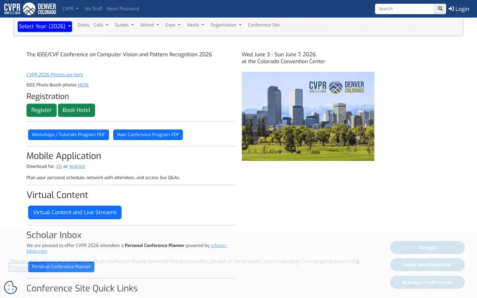Viewport: 477px width, 298px height.
Task: Click the CVPR Denver Colorado logo
Action: 30,8
